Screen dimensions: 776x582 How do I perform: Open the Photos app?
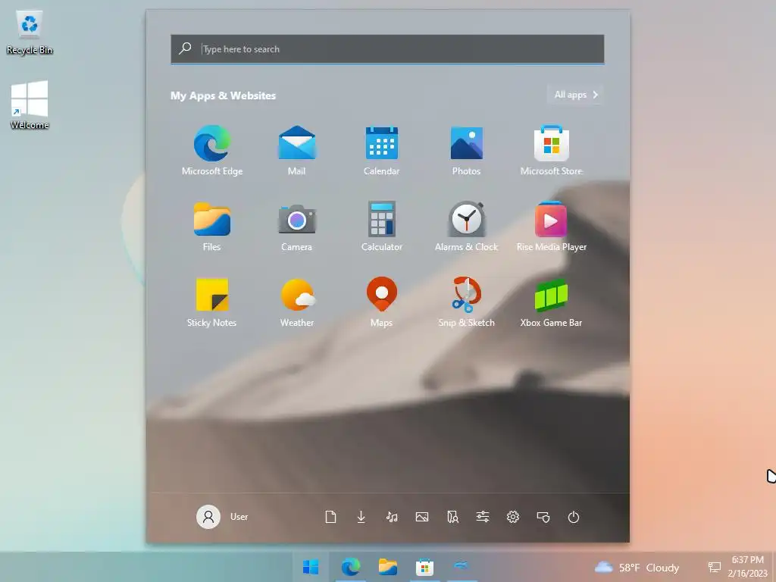466,150
